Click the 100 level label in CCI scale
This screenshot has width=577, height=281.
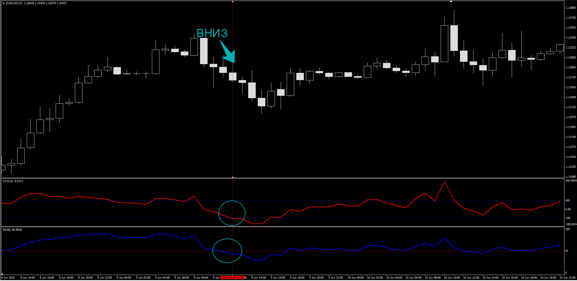click(567, 201)
